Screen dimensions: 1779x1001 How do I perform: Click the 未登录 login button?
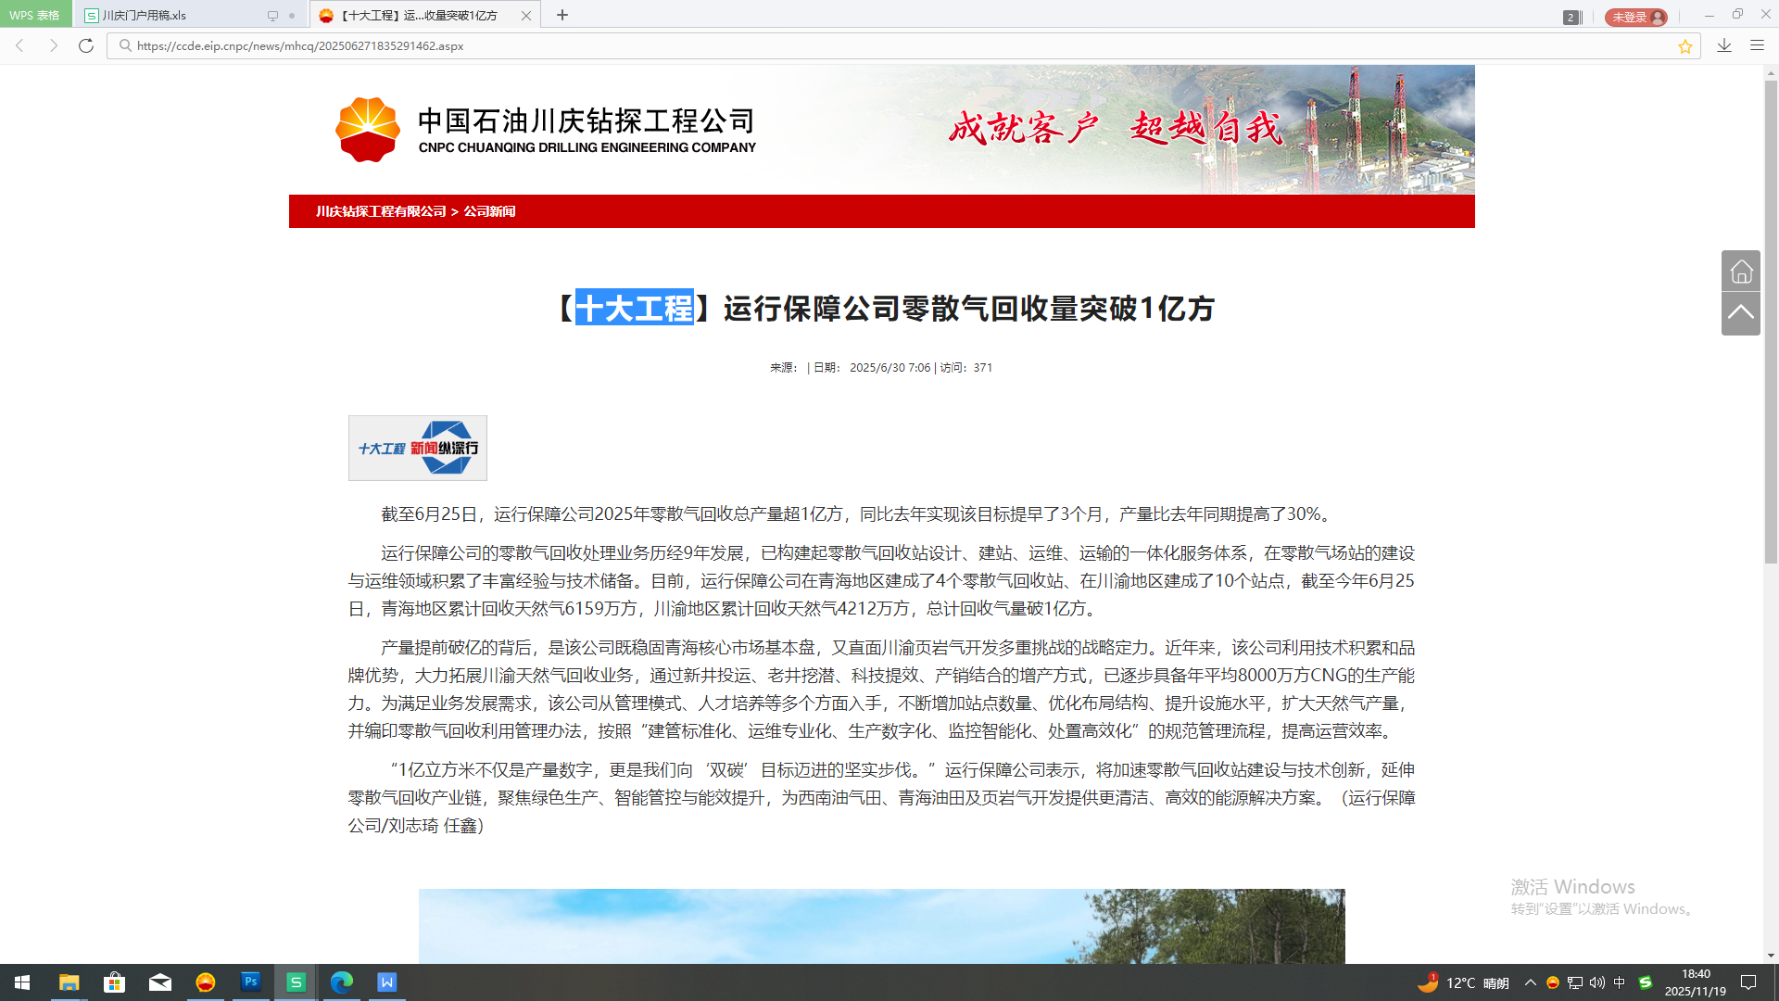(x=1635, y=17)
